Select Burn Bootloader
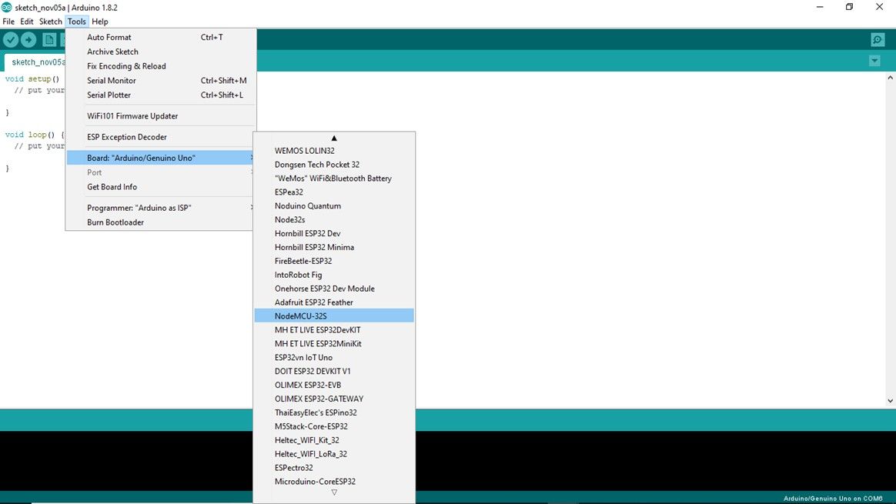 point(160,222)
